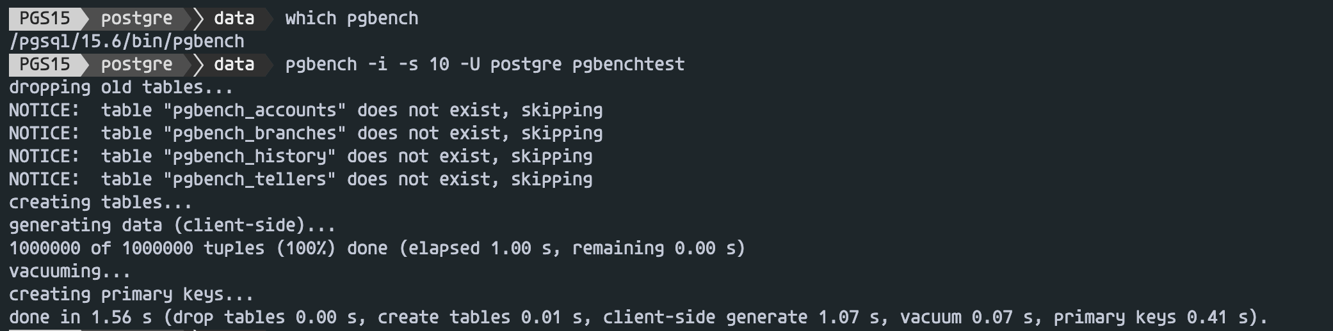
Task: Click the "pgbench_history" table name in the notice
Action: pos(249,157)
